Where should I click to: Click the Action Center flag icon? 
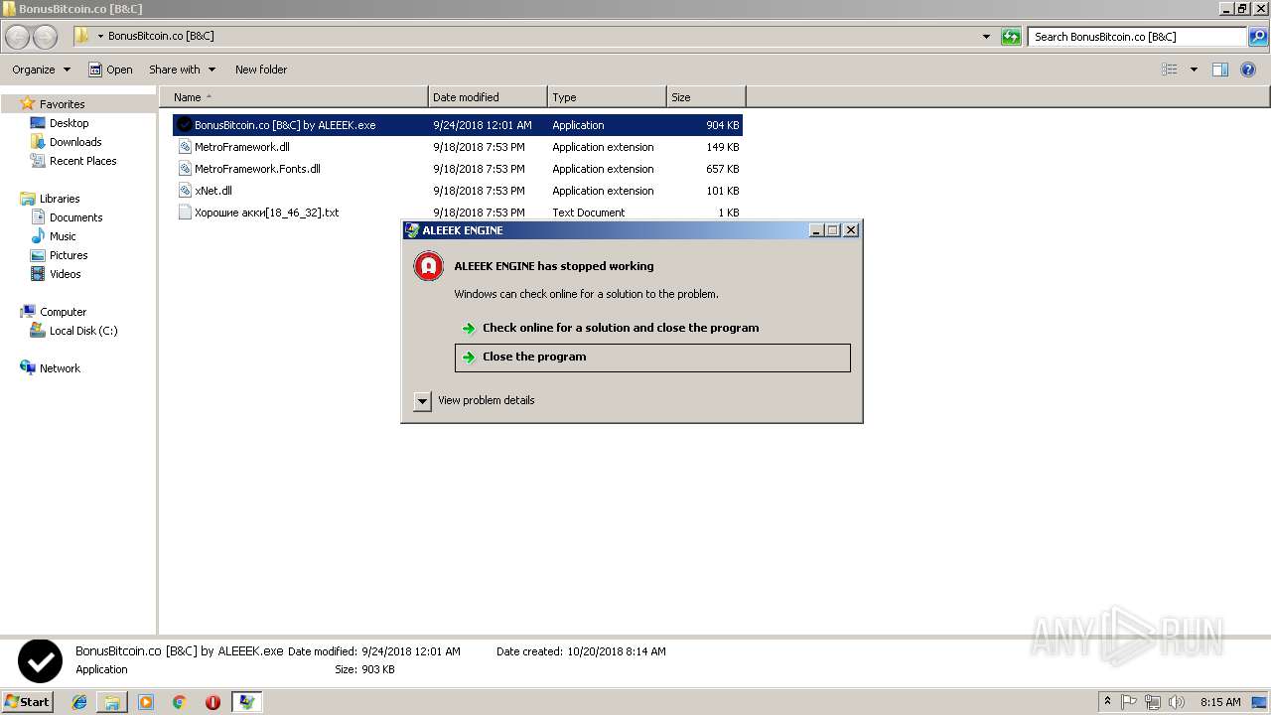1129,702
